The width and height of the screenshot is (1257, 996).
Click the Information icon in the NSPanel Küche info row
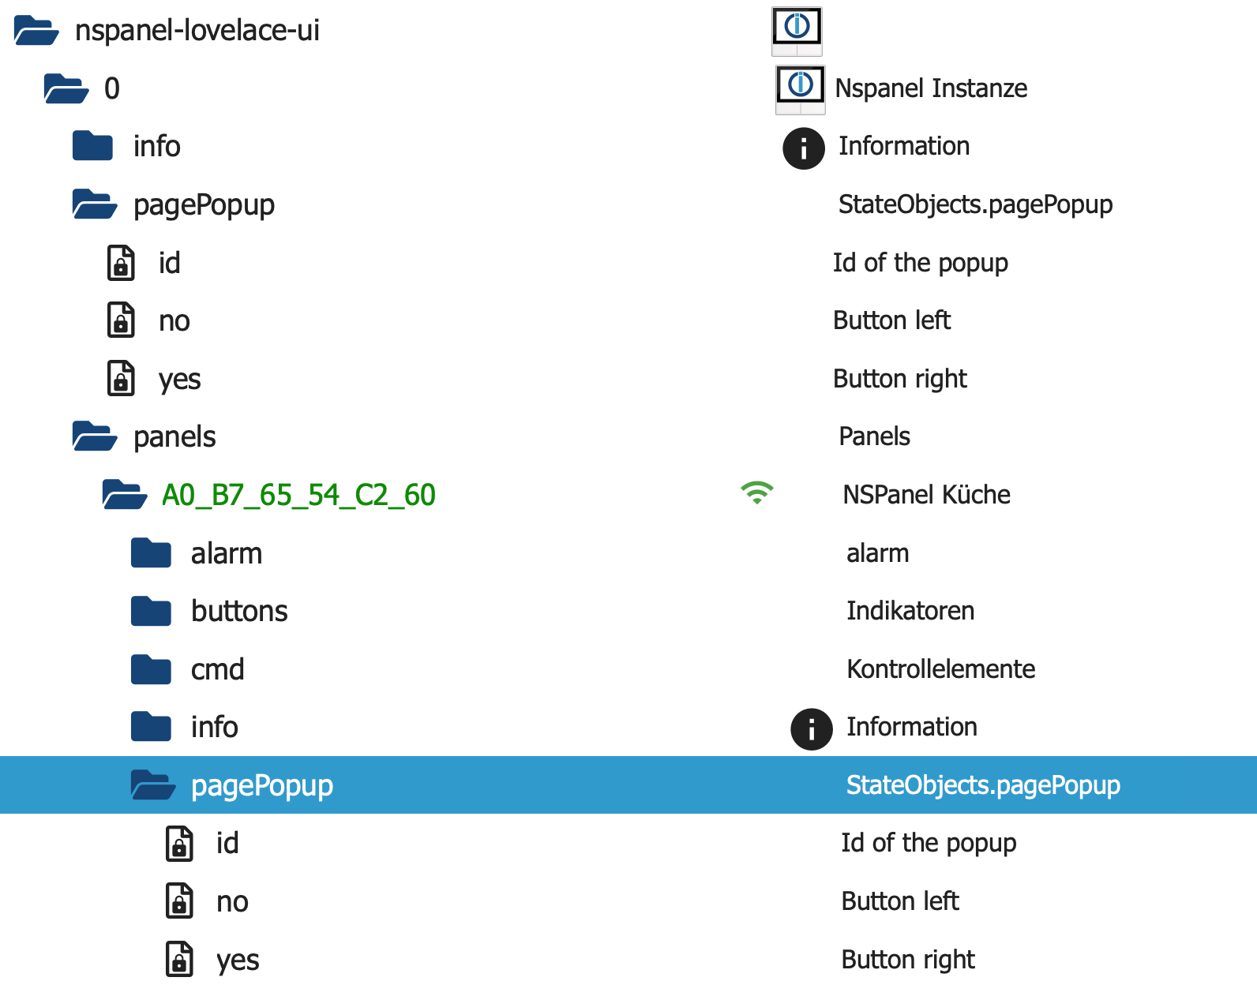click(811, 728)
